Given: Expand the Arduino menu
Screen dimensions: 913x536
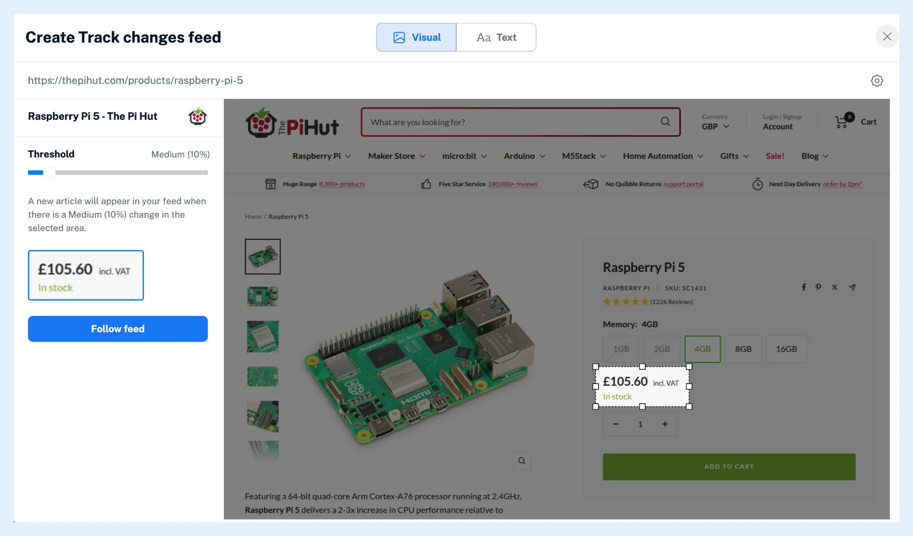Looking at the screenshot, I should click(524, 156).
